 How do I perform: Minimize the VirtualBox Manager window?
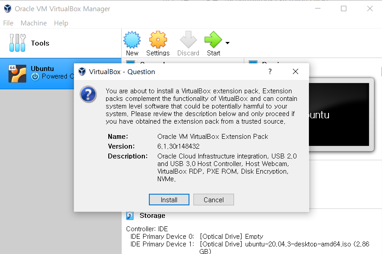pos(318,8)
